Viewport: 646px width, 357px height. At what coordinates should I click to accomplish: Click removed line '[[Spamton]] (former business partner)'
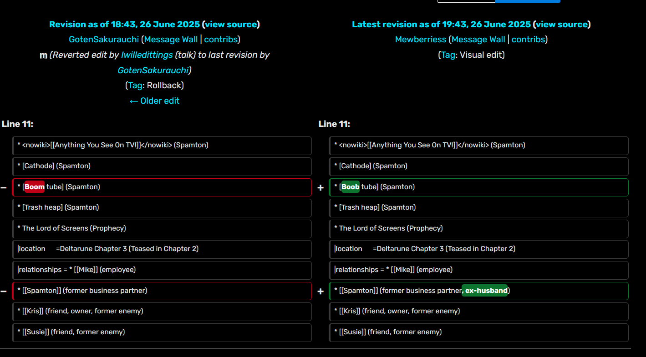pos(162,291)
